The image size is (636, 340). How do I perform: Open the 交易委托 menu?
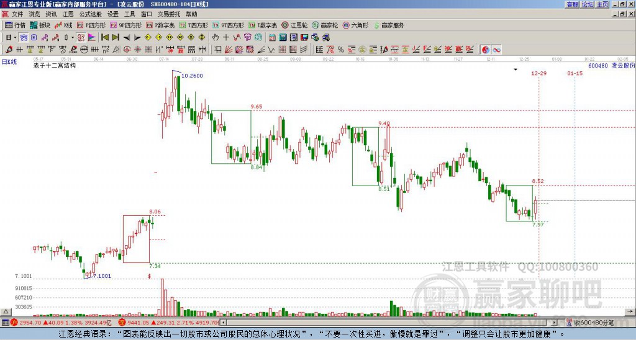coord(169,14)
